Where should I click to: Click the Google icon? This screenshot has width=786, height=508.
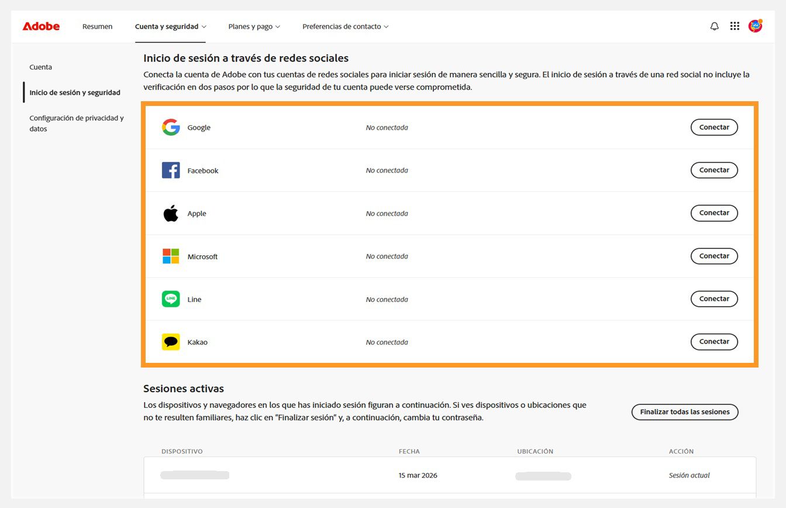pos(170,127)
